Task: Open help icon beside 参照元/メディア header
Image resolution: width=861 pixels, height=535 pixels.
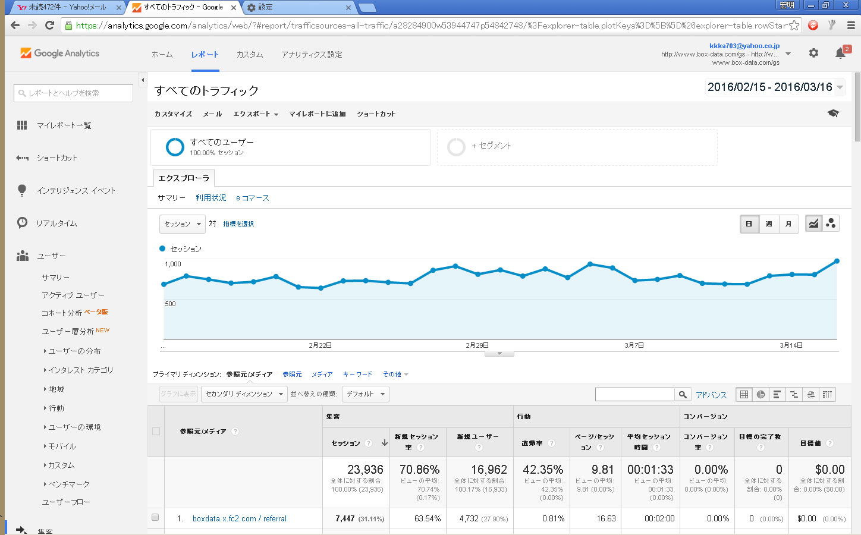Action: 235,431
